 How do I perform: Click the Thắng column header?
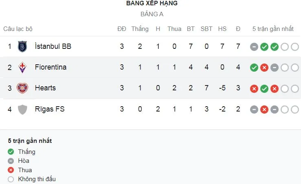140,29
